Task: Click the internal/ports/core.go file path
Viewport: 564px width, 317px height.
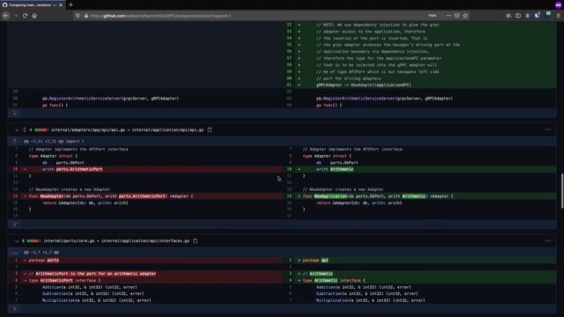Action: [69, 240]
